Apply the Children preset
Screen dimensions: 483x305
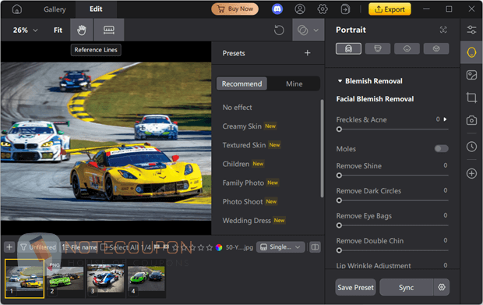[x=236, y=164]
